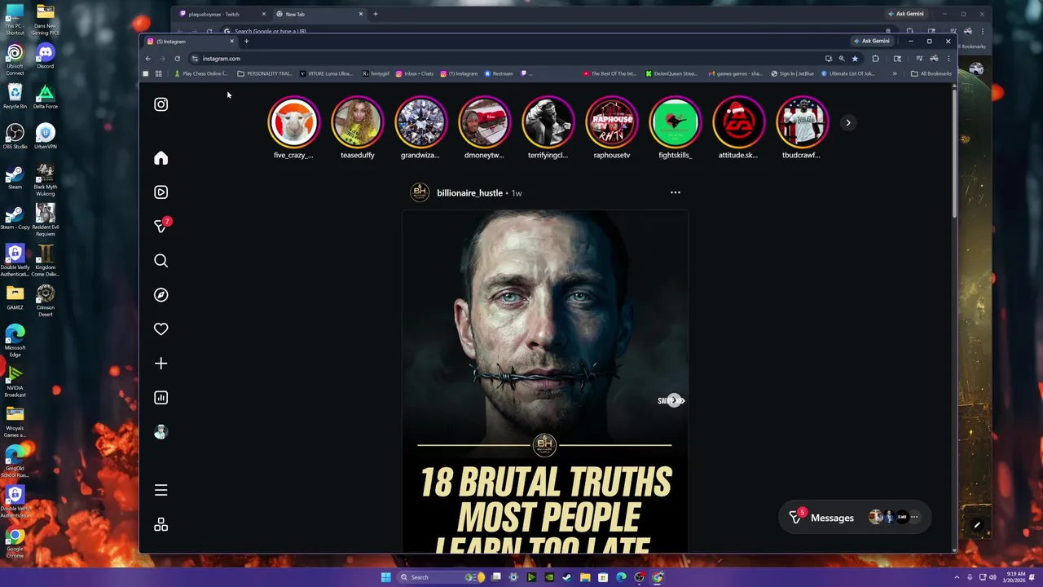Open Restream bookmark
The width and height of the screenshot is (1043, 587).
[499, 73]
